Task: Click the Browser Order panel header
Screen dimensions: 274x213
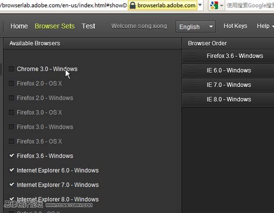Action: point(228,43)
